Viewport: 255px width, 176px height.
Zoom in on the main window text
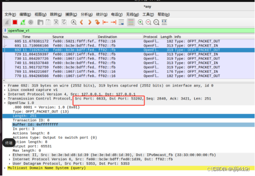pos(140,22)
